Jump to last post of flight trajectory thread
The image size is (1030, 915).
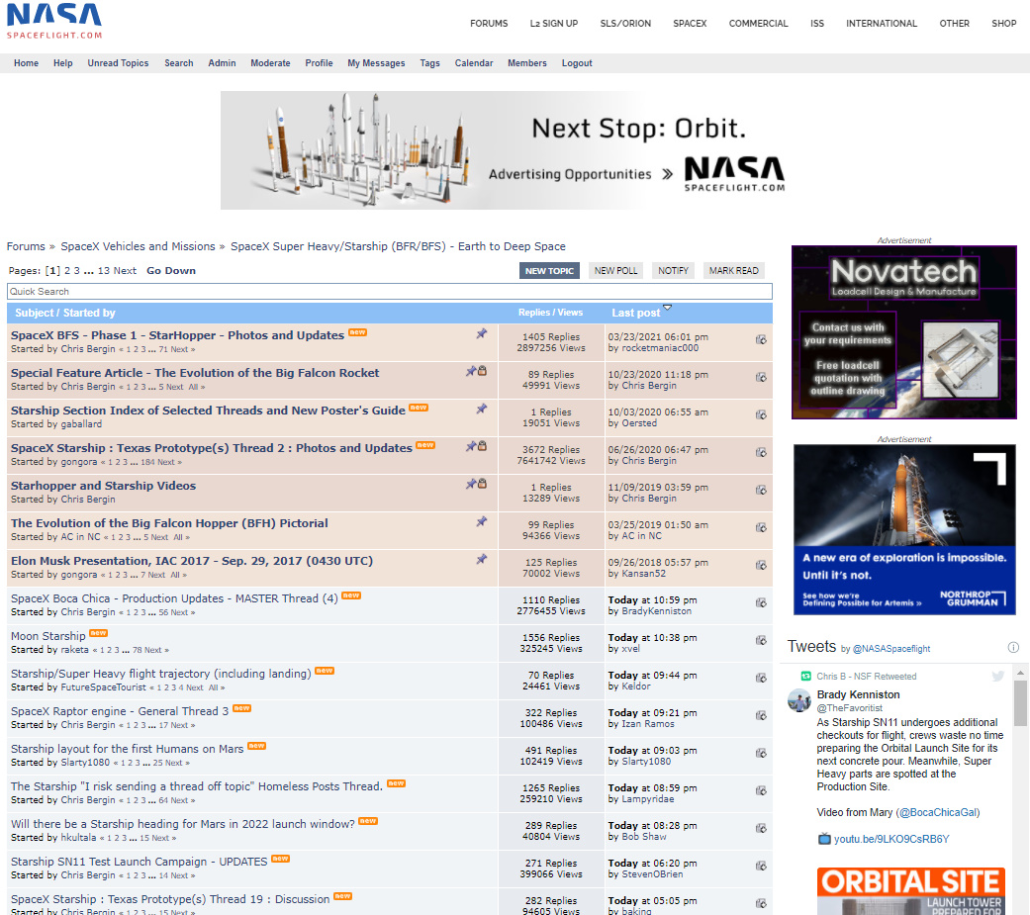click(x=761, y=678)
